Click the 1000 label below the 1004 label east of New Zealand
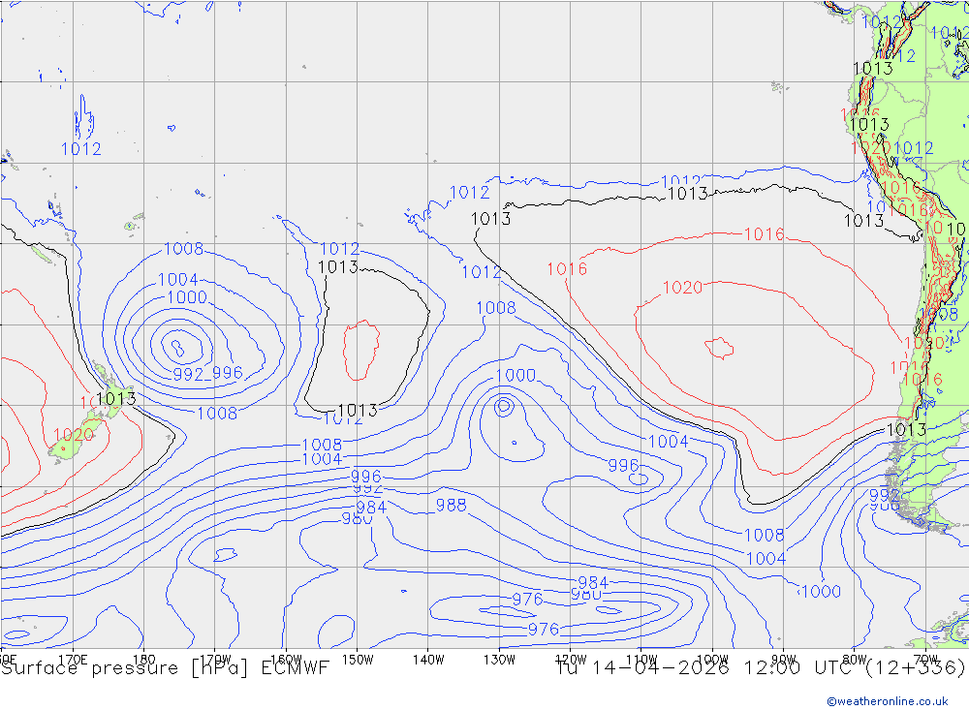The width and height of the screenshot is (969, 710). point(187,297)
